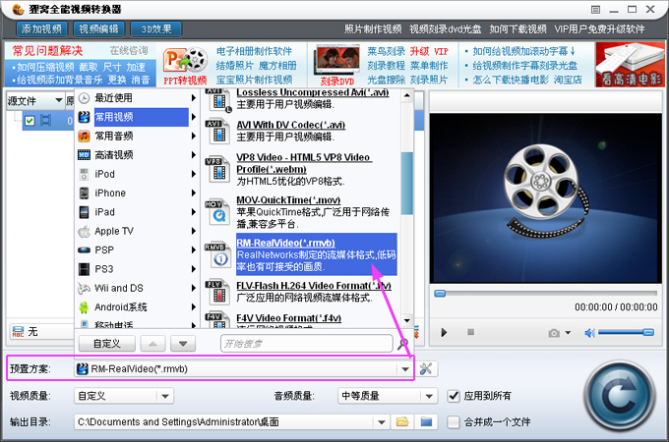
Task: Click the blue browse output folder icon
Action: (426, 421)
